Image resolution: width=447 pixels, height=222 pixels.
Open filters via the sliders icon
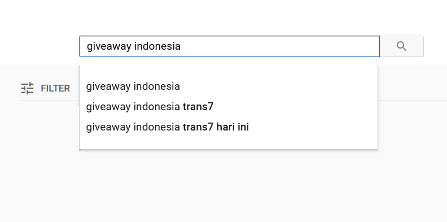[x=27, y=89]
